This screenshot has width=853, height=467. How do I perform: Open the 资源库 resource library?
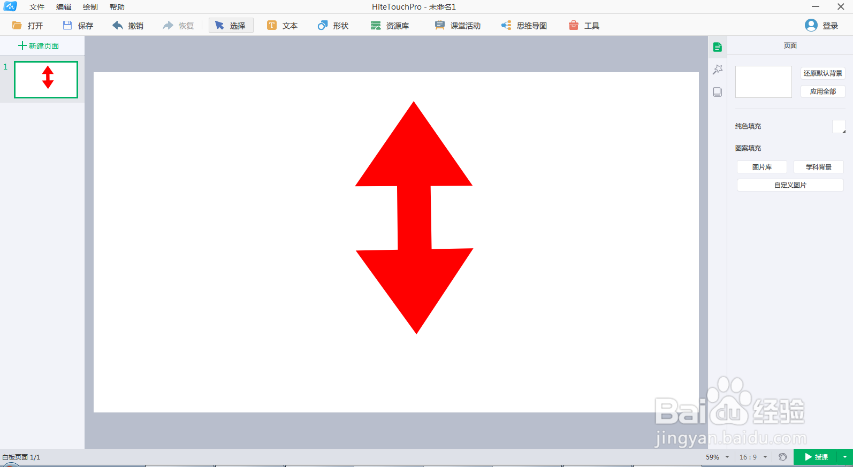click(x=390, y=25)
